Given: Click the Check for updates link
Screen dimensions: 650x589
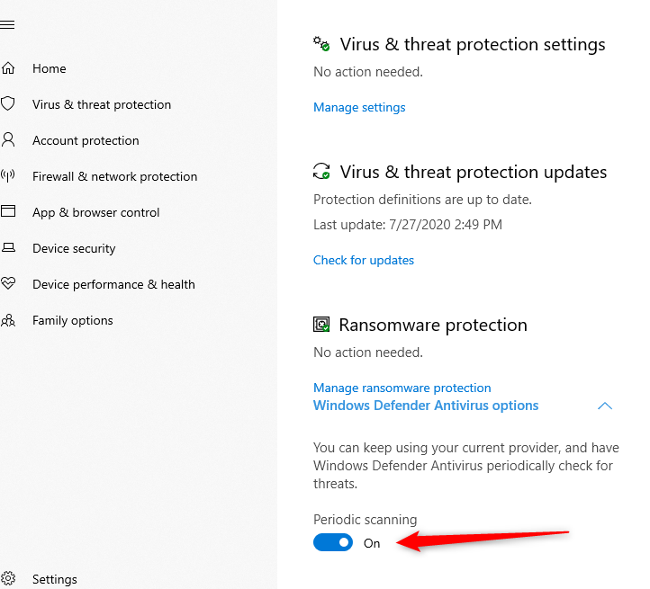Looking at the screenshot, I should (364, 260).
